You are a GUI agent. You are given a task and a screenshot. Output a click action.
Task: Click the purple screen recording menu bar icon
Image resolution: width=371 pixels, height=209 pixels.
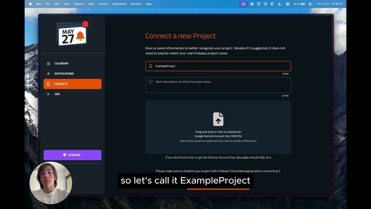(243, 4)
